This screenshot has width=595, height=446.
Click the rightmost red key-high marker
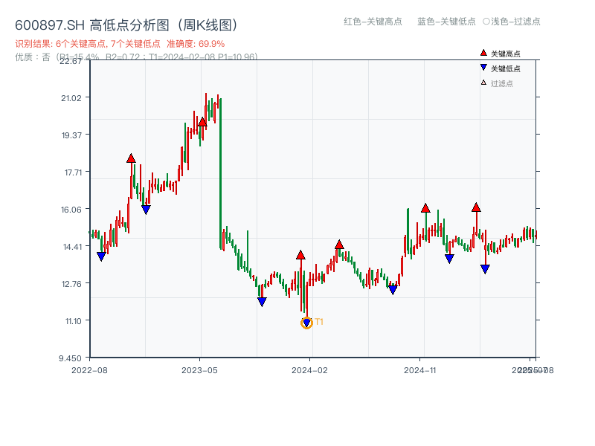tap(476, 207)
